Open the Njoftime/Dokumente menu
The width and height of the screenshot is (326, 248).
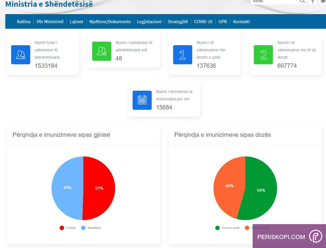click(x=110, y=22)
